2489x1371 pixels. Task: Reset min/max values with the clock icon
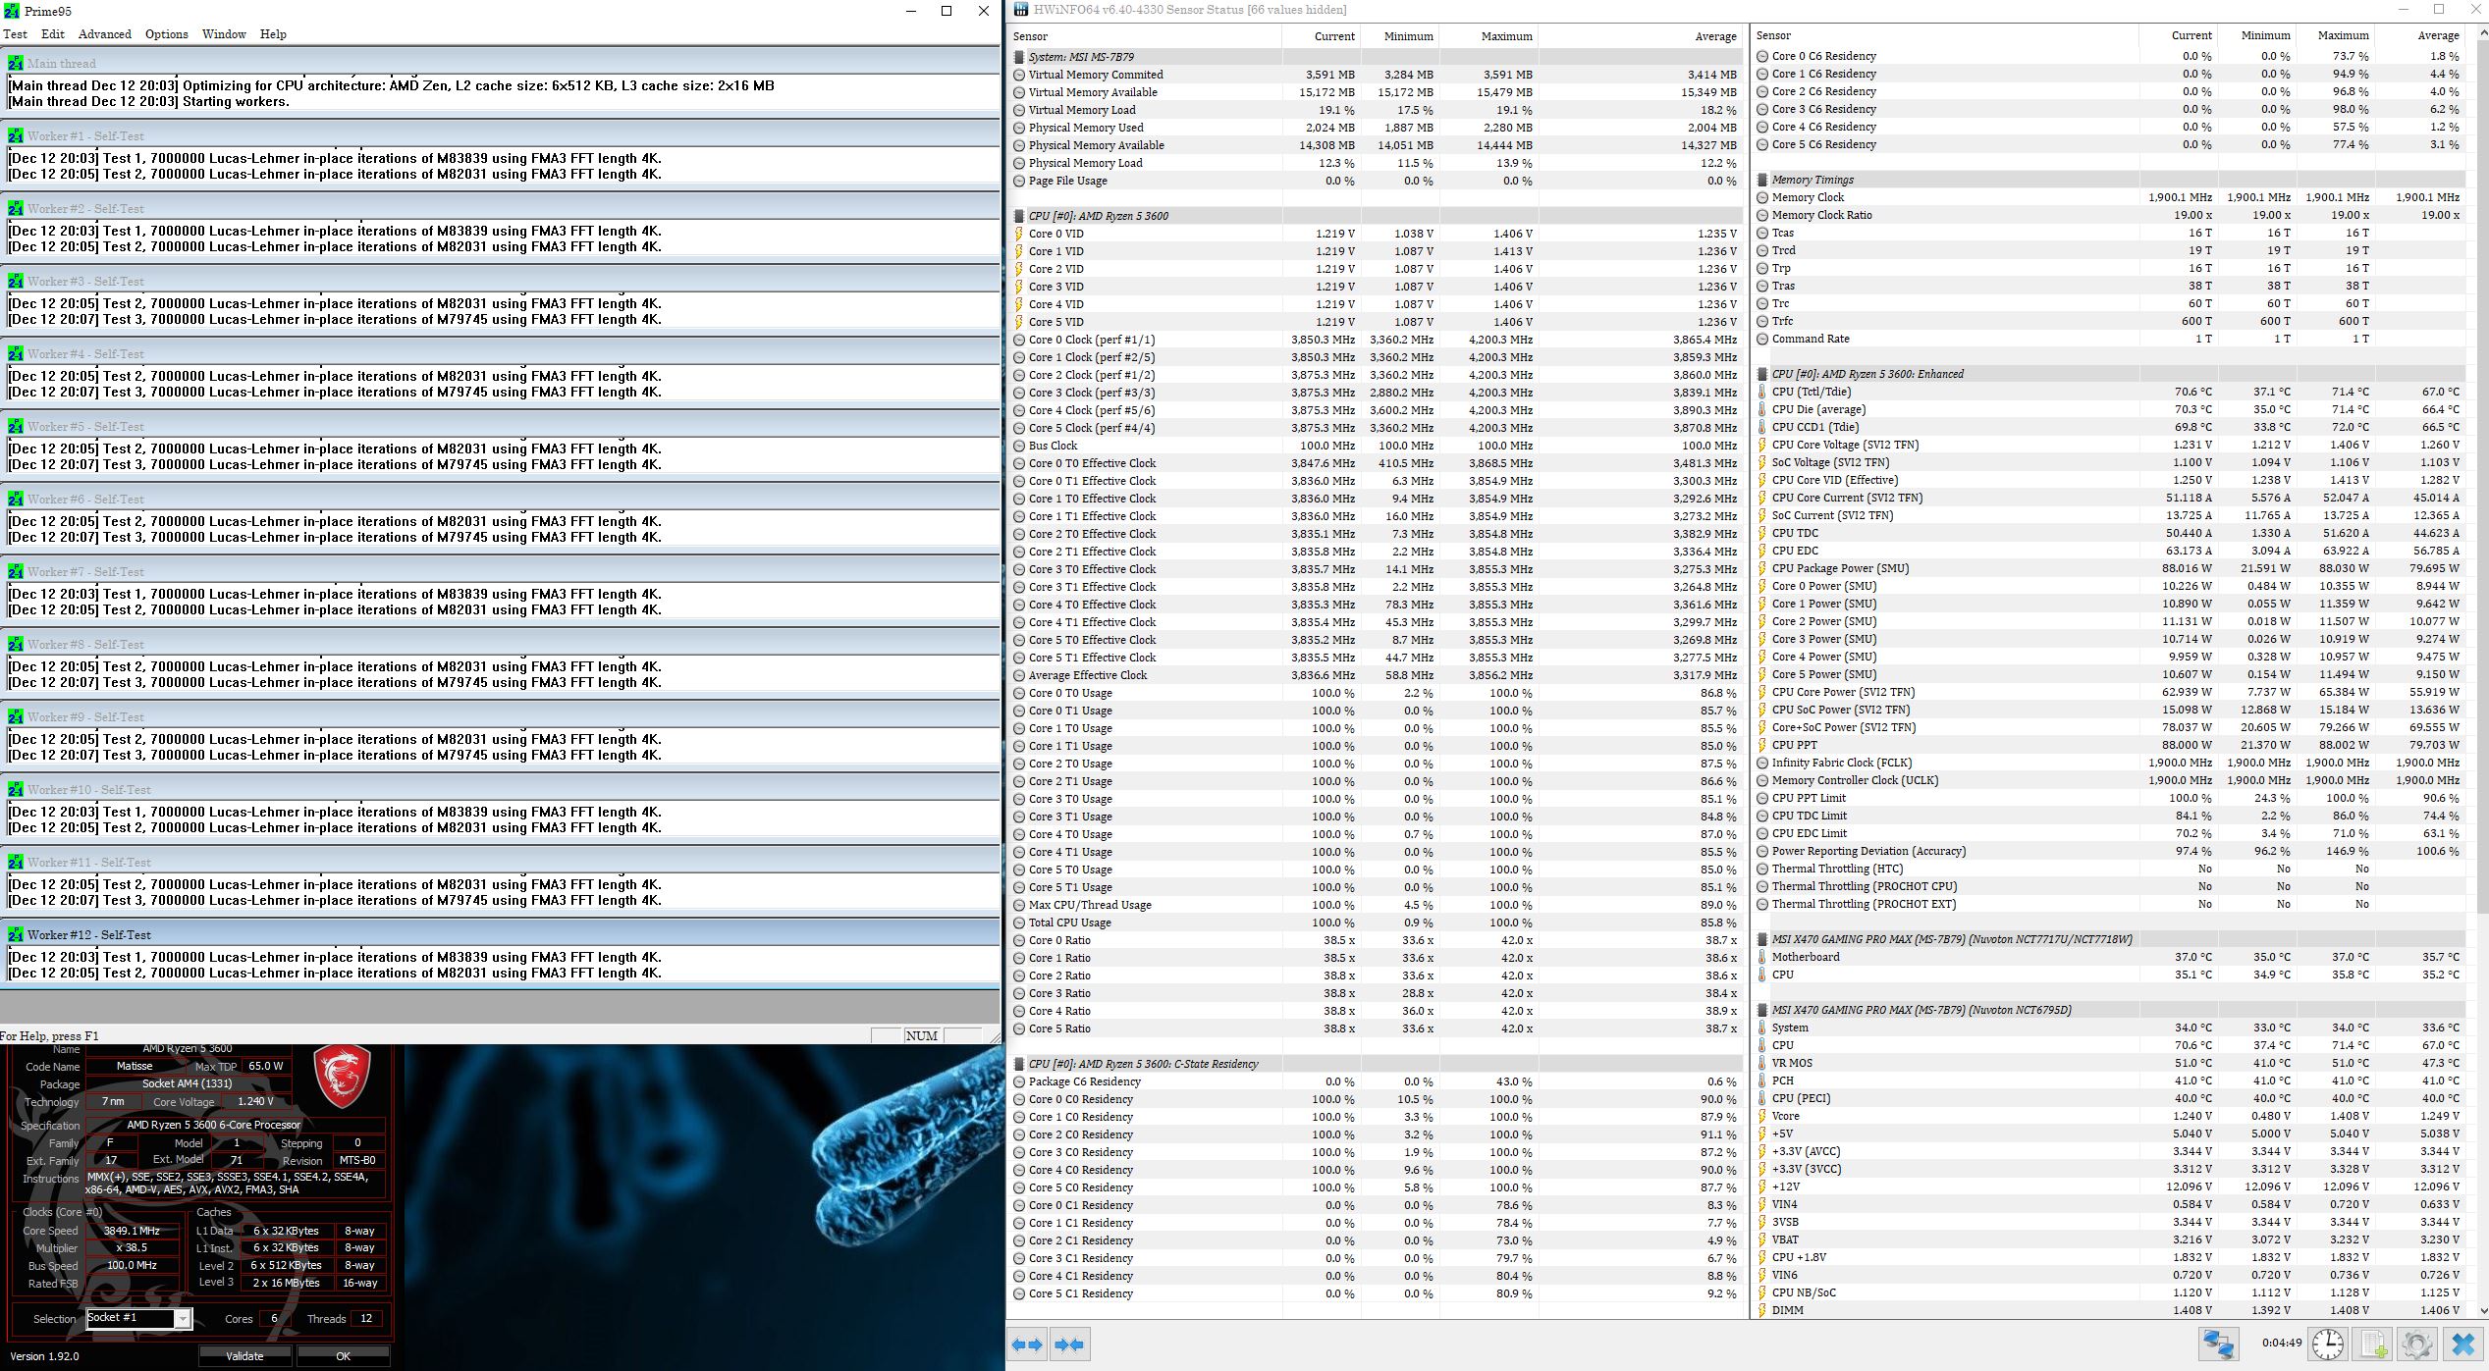point(2327,1344)
